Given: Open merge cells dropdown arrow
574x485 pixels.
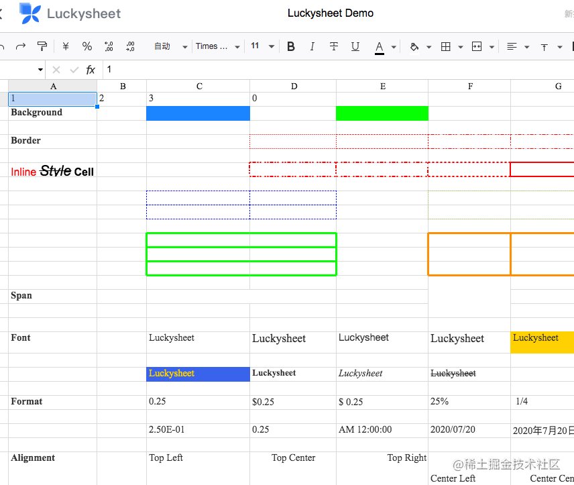Looking at the screenshot, I should 492,47.
